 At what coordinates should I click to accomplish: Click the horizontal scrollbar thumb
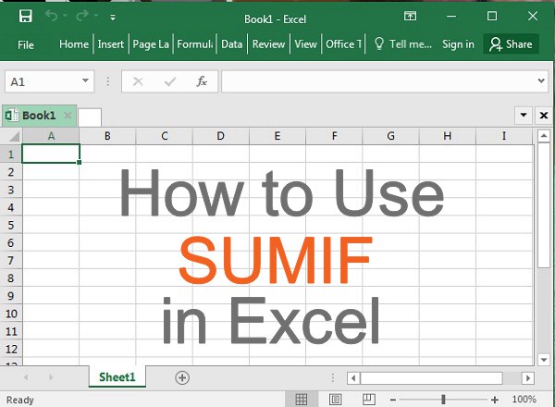pyautogui.click(x=431, y=378)
